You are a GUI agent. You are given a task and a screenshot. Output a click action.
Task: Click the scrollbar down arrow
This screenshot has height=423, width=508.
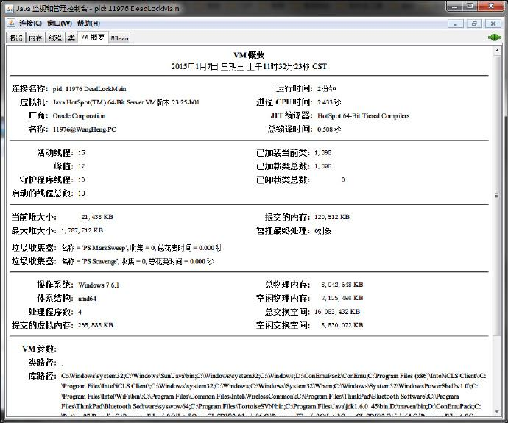click(496, 412)
